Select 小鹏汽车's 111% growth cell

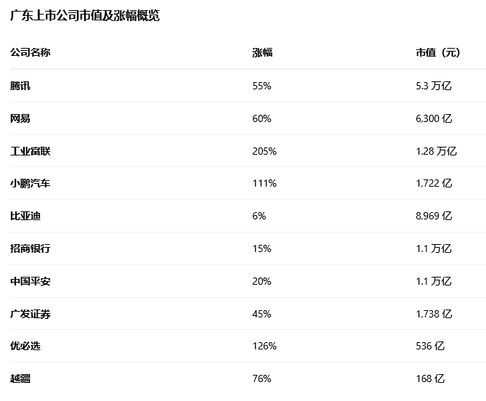tap(264, 183)
